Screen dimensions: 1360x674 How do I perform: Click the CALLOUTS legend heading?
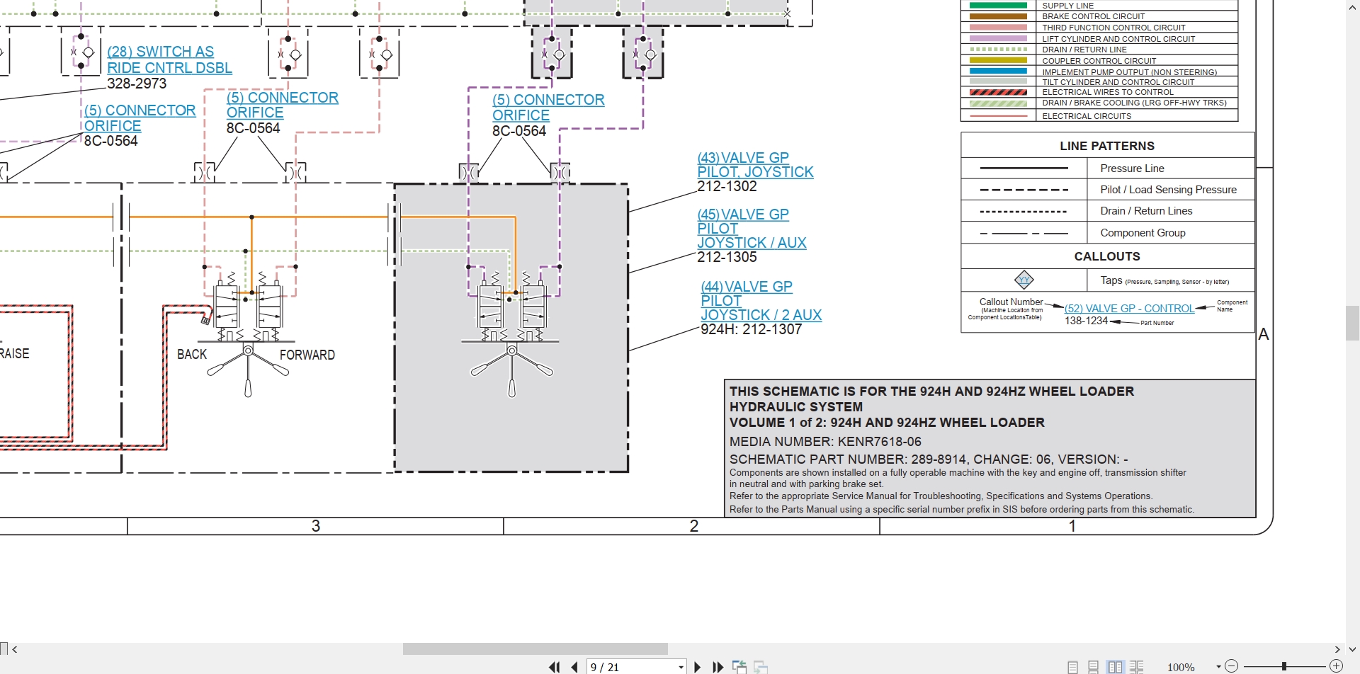click(x=1107, y=256)
